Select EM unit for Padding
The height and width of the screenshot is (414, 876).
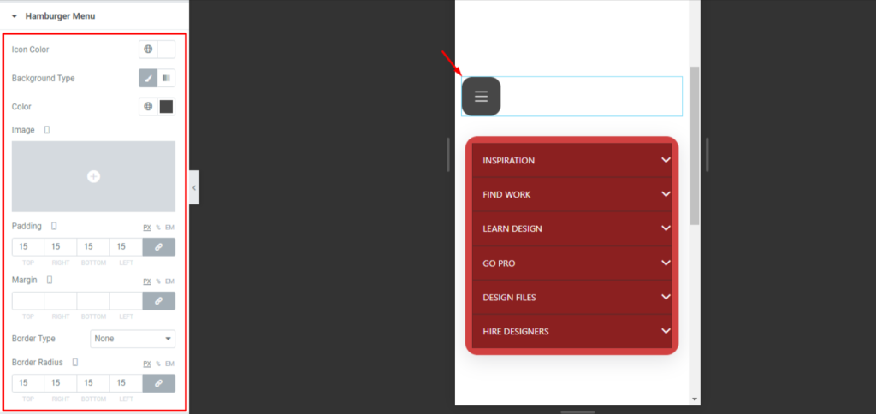pos(169,227)
